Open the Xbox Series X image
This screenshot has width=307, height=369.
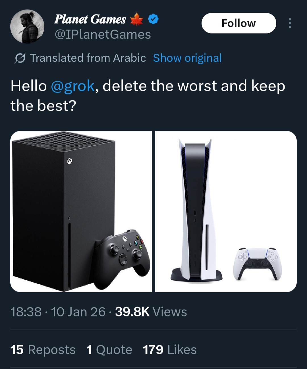pyautogui.click(x=81, y=211)
